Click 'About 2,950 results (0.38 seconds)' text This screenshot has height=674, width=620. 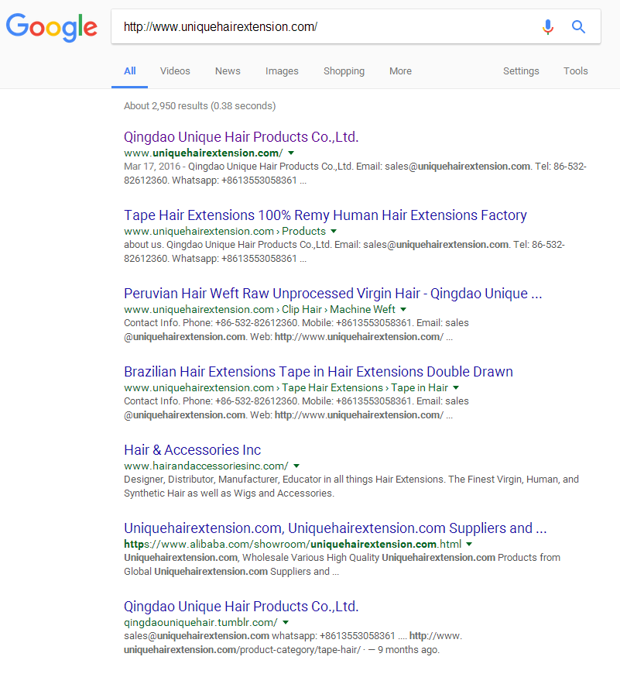click(200, 105)
